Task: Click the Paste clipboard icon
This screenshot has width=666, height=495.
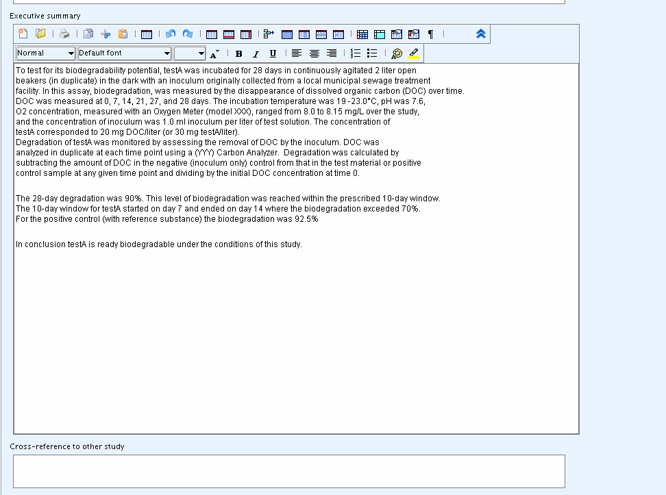Action: (x=123, y=34)
